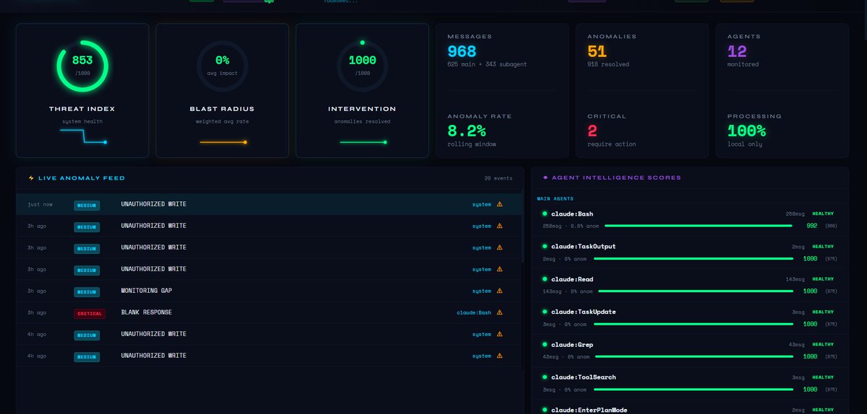The height and width of the screenshot is (414, 867).
Task: Click the 143msg · 0% anom text
Action: pyautogui.click(x=568, y=291)
